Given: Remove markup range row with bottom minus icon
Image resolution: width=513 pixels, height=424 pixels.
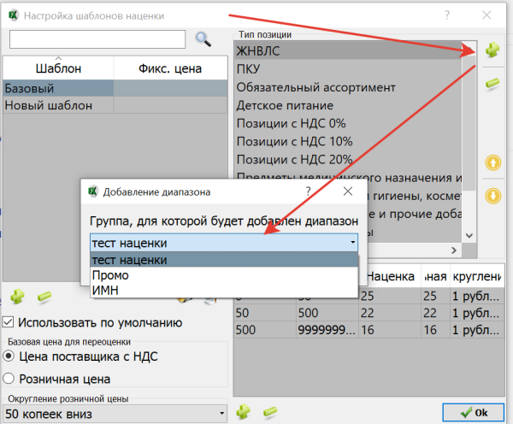Looking at the screenshot, I should (270, 412).
